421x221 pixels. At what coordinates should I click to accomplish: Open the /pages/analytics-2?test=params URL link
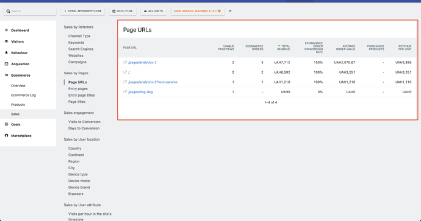[153, 82]
